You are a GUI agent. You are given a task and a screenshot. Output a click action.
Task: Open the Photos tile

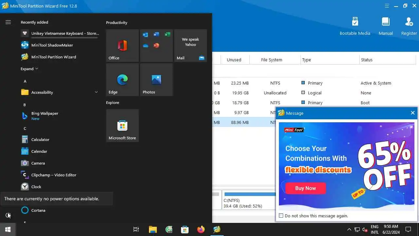(156, 80)
